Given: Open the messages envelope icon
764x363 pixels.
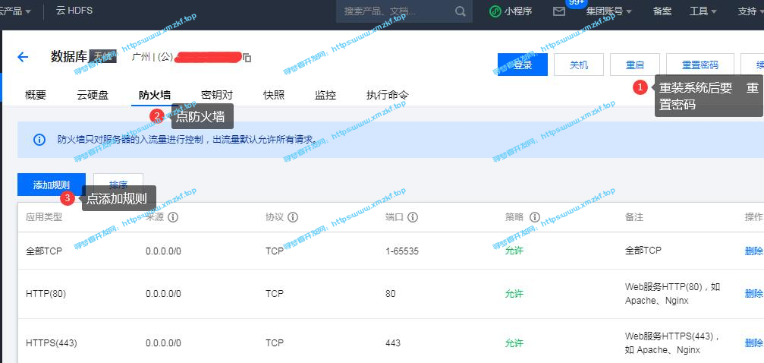Looking at the screenshot, I should coord(559,11).
